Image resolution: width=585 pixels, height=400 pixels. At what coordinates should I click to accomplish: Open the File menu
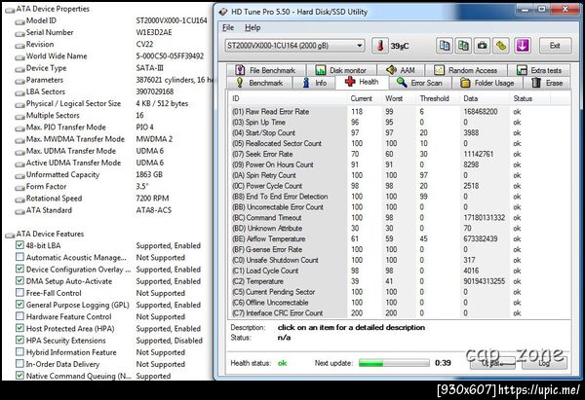228,27
